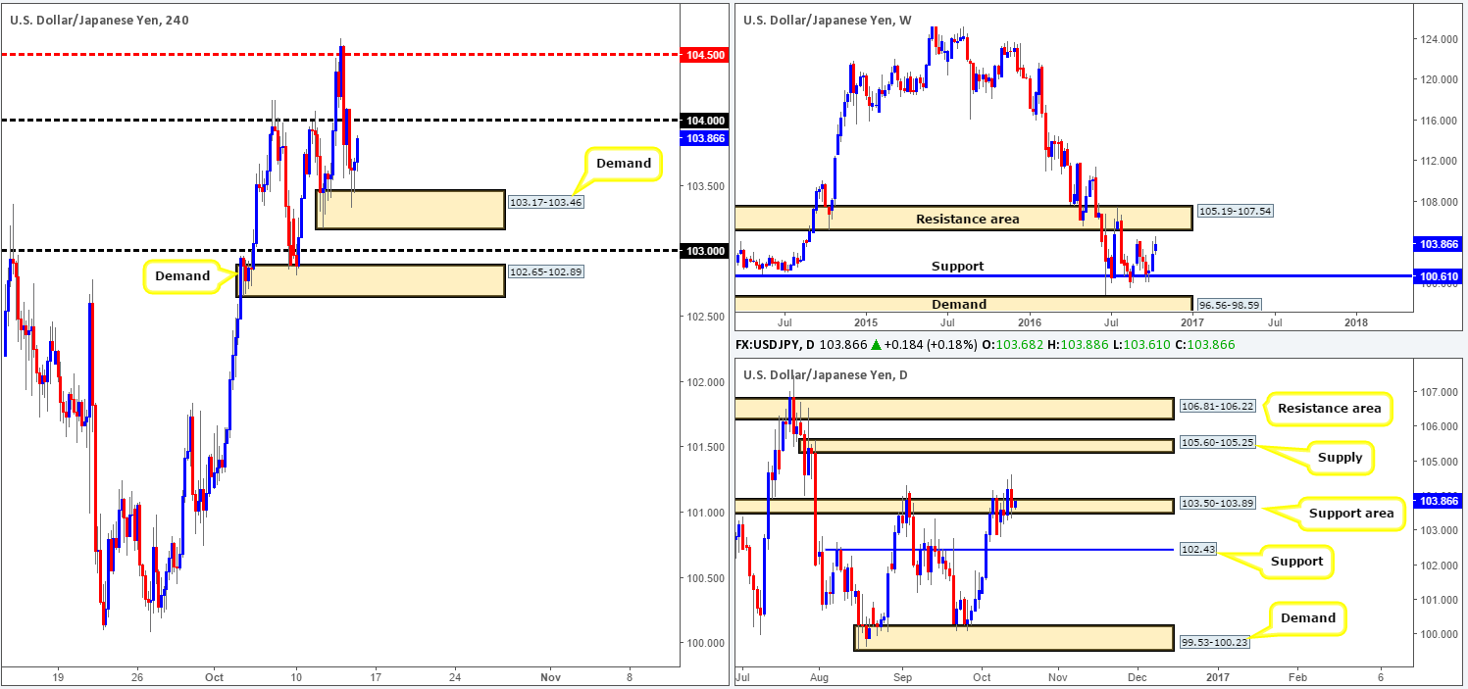Click the 99.53-100.23 demand zone on daily chart
The image size is (1468, 689).
tap(1013, 638)
